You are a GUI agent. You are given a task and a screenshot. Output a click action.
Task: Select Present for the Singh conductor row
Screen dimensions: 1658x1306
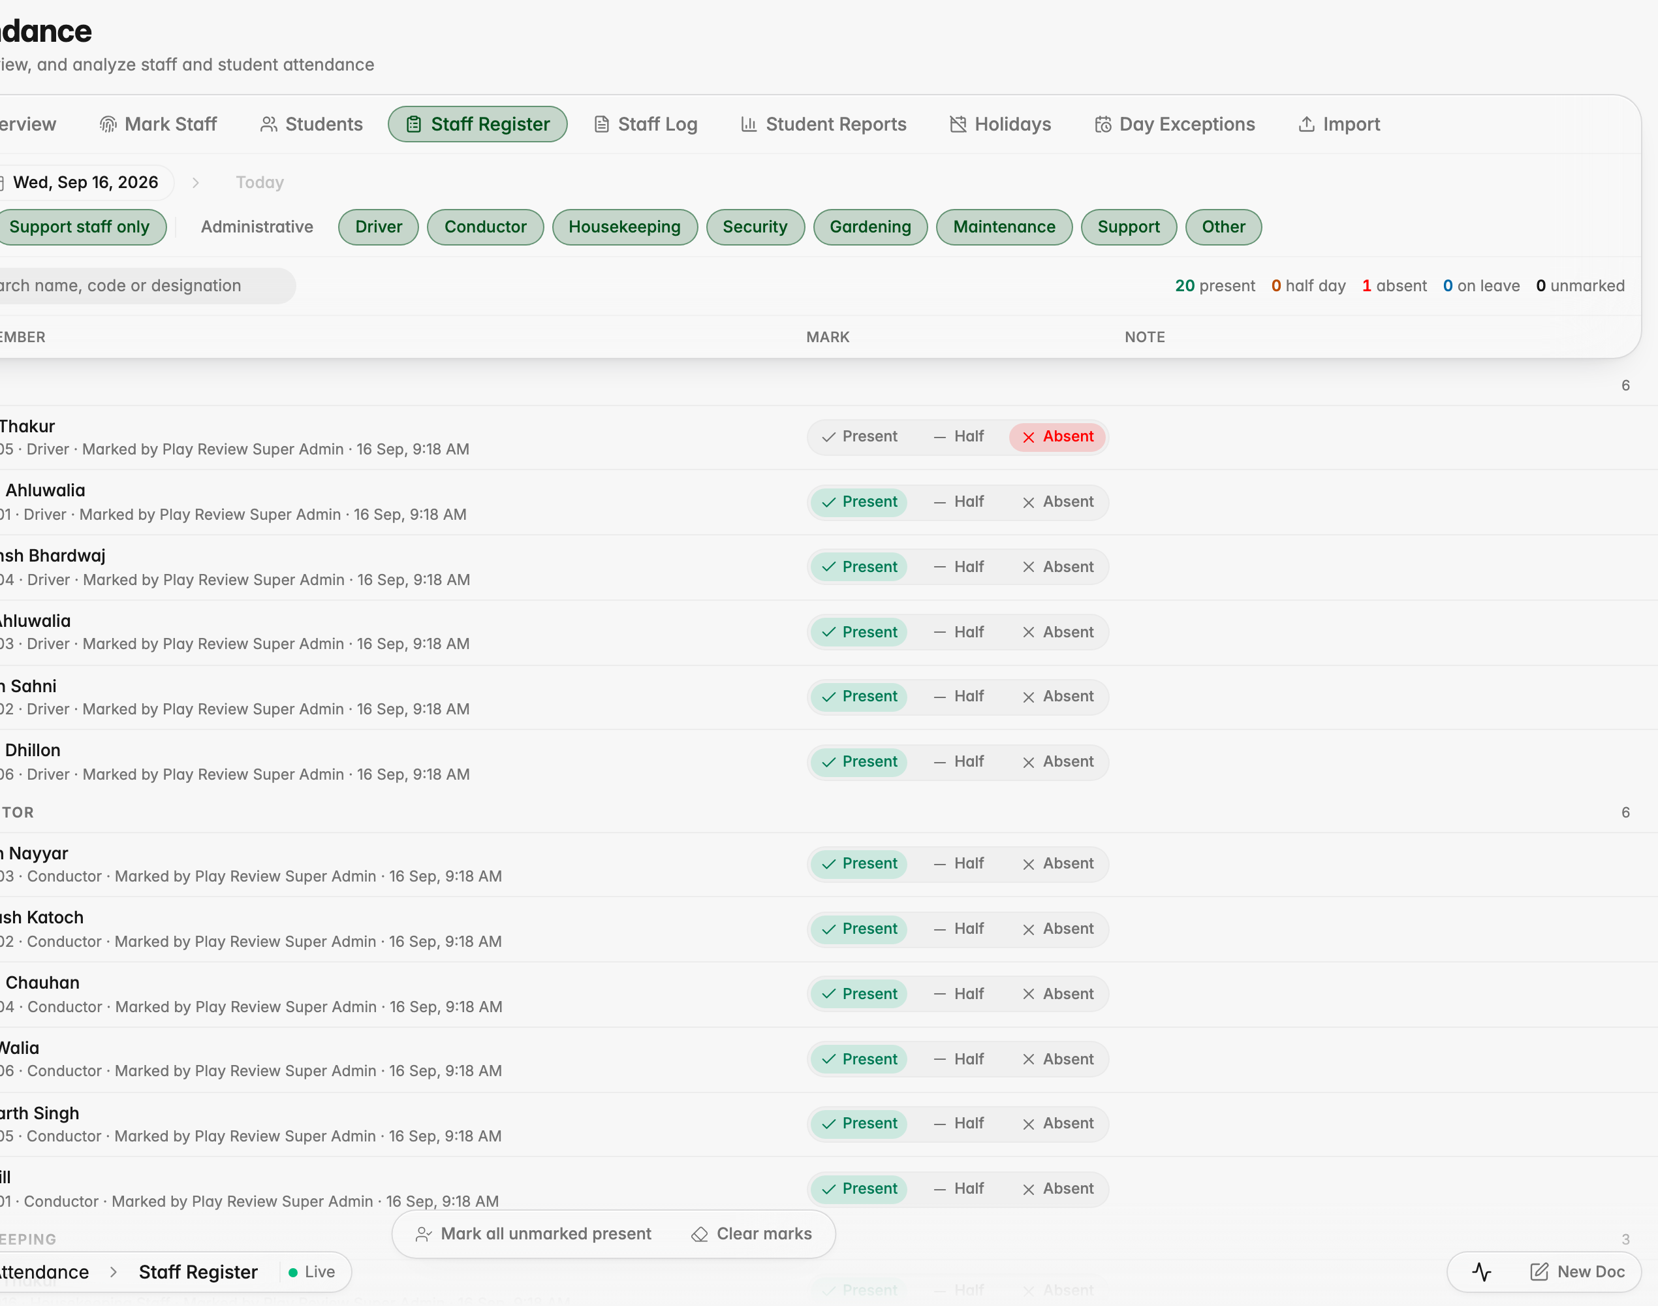859,1123
